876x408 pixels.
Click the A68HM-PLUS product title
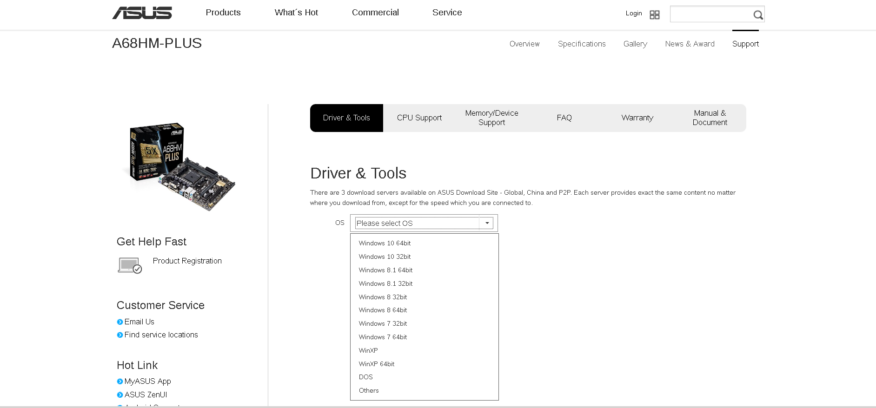coord(157,43)
